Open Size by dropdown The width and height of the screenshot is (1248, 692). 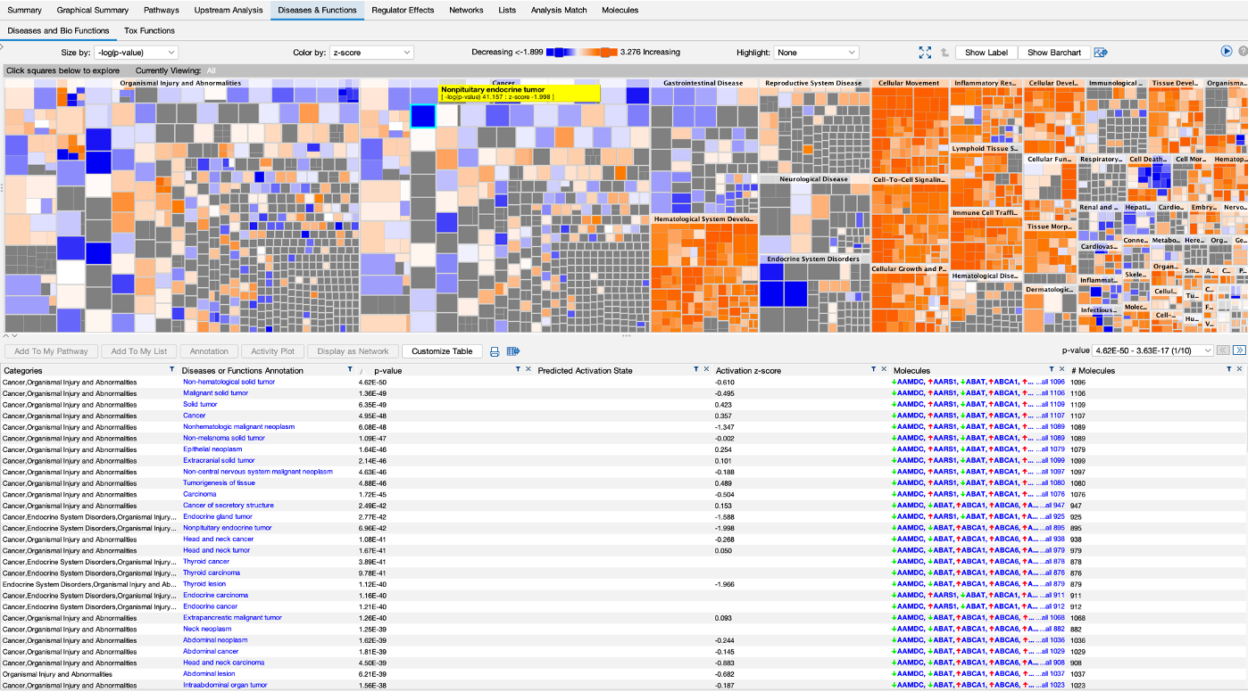[136, 53]
